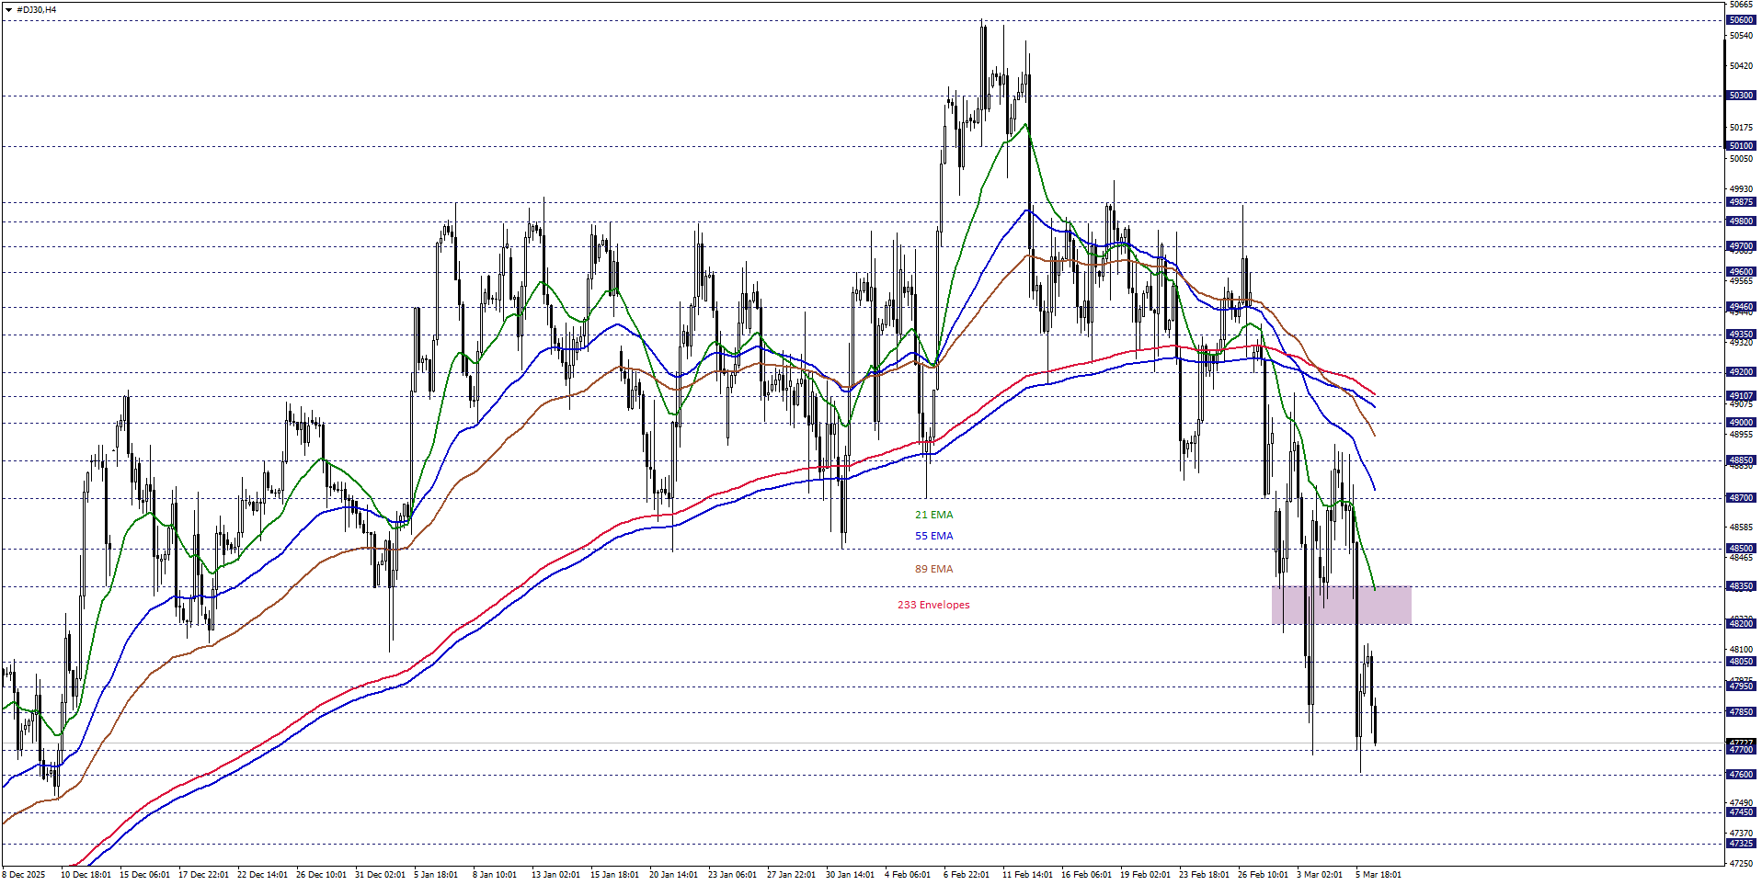Select the blue 55 EMA text label
The width and height of the screenshot is (1762, 885).
[x=933, y=536]
